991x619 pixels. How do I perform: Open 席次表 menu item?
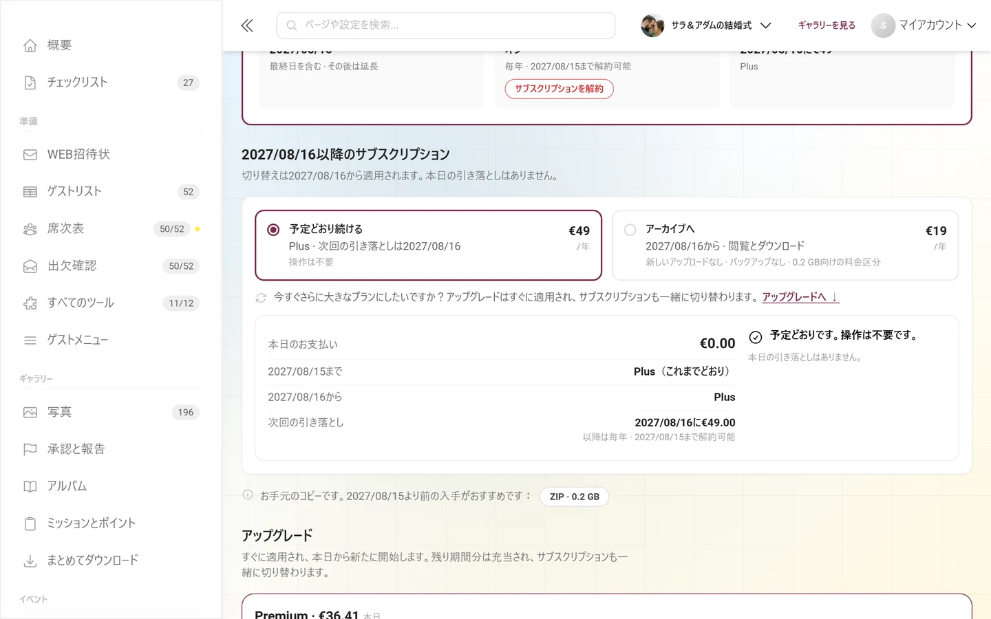click(x=111, y=229)
